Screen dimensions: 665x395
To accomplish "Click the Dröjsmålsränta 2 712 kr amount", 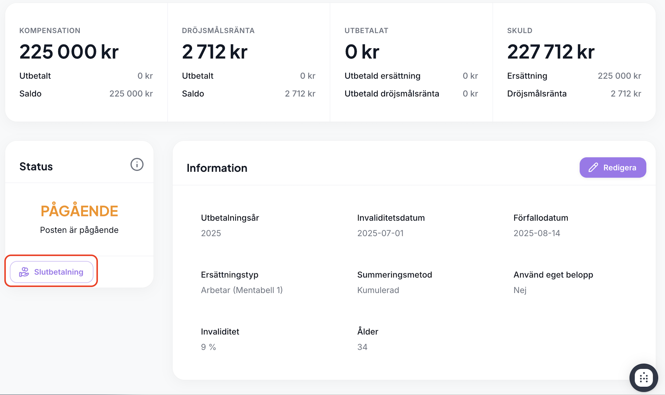I will tap(215, 52).
